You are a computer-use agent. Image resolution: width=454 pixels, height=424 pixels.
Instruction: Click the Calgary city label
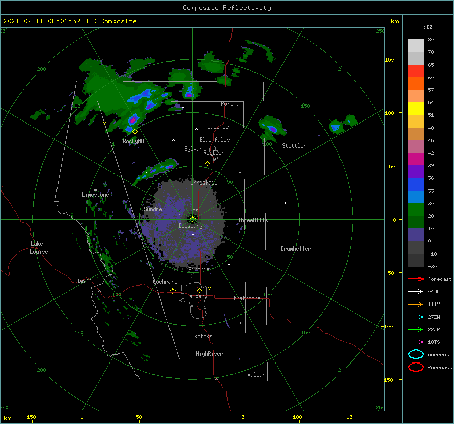tap(197, 296)
